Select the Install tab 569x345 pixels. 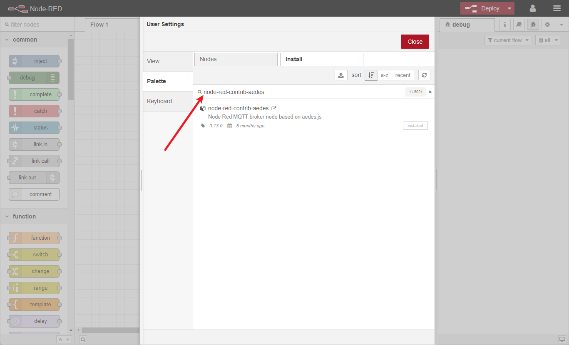321,59
